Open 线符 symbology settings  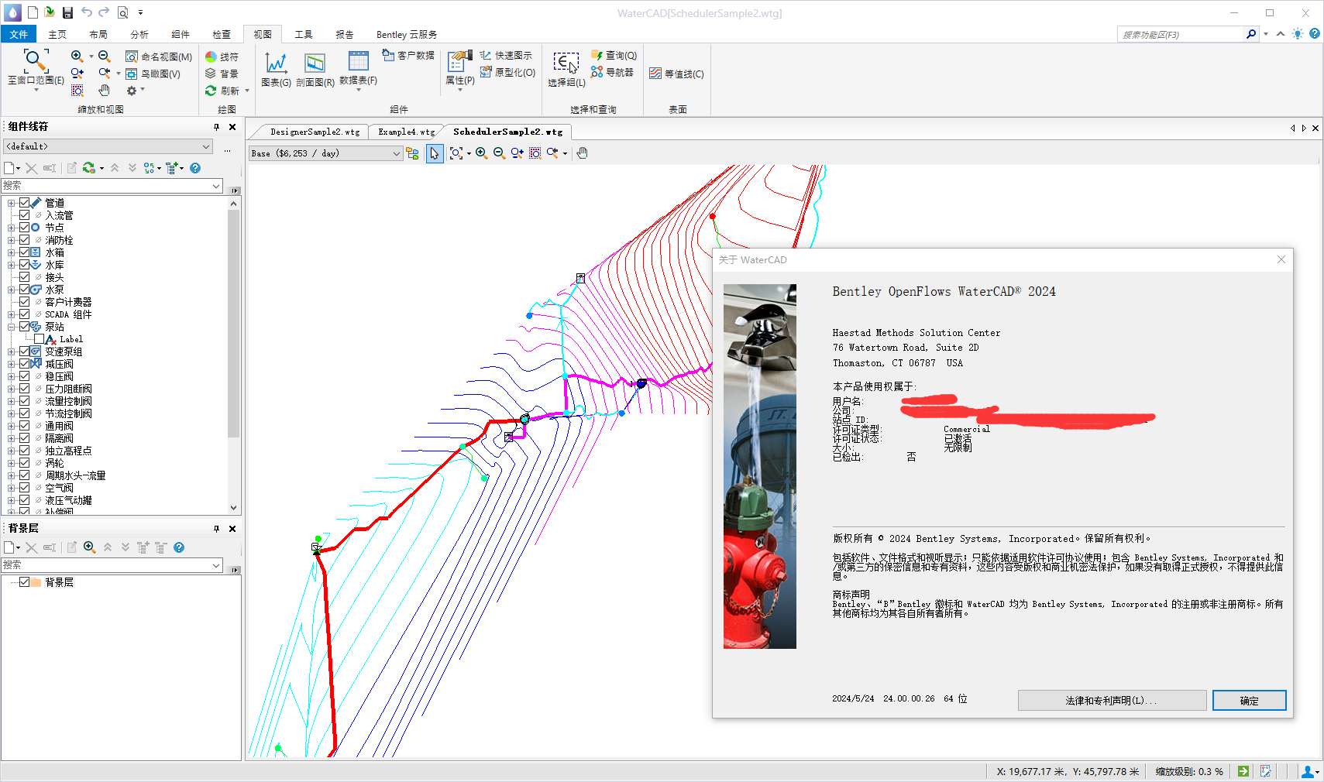[x=222, y=57]
